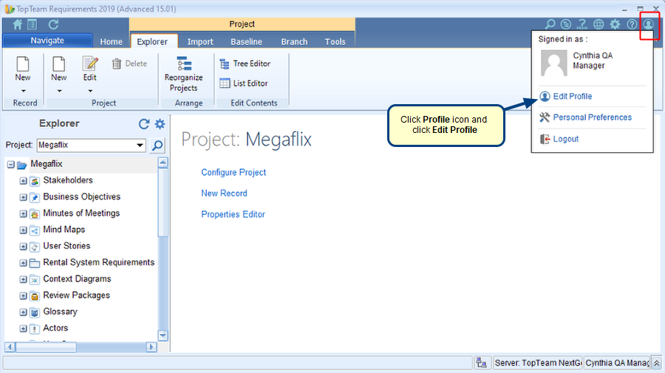This screenshot has width=665, height=373.
Task: Click the New Record icon
Action: [x=23, y=64]
